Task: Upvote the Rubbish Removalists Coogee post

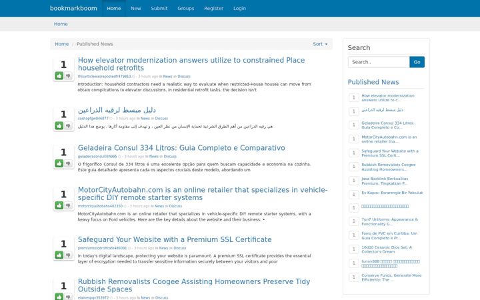Action: coord(59,297)
